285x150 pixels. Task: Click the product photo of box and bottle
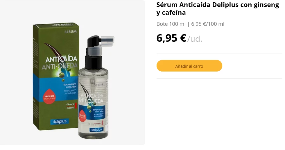72,73
